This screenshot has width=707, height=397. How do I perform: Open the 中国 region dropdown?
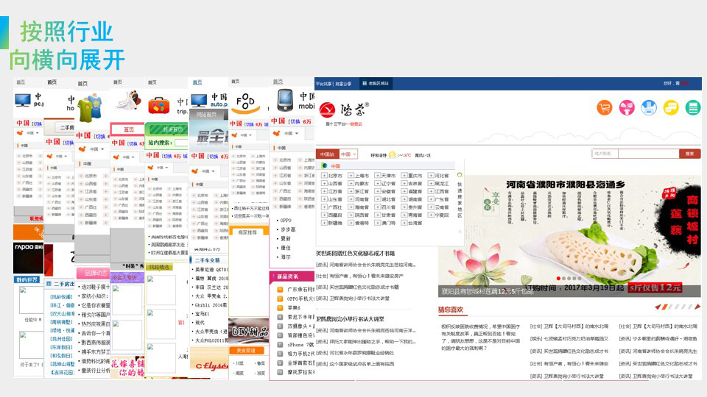coord(349,154)
